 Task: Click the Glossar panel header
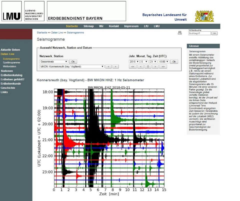pyautogui.click(x=203, y=46)
